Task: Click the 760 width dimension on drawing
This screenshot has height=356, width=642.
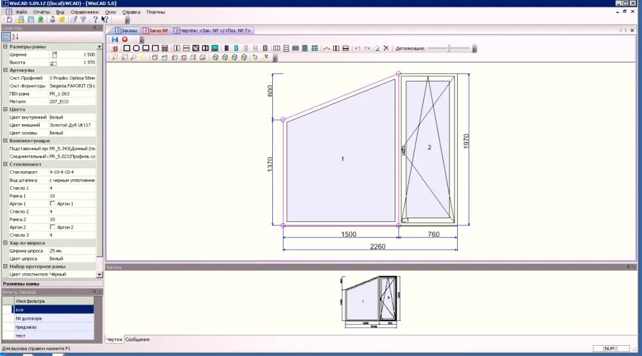Action: coord(433,234)
